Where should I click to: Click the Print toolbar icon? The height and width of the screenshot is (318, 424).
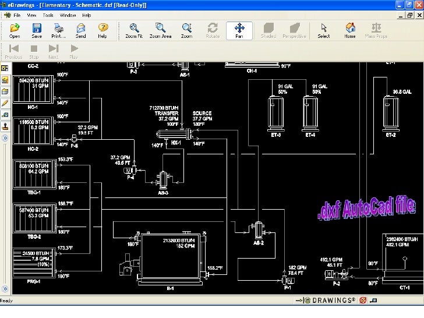point(58,28)
